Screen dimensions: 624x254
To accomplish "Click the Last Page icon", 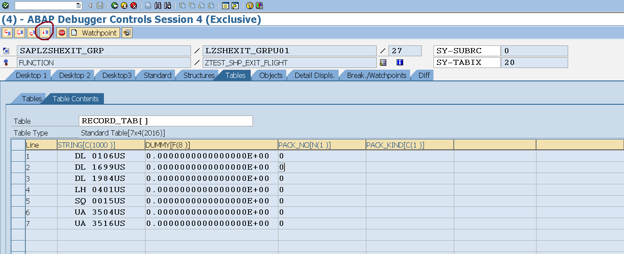I will click(x=211, y=6).
